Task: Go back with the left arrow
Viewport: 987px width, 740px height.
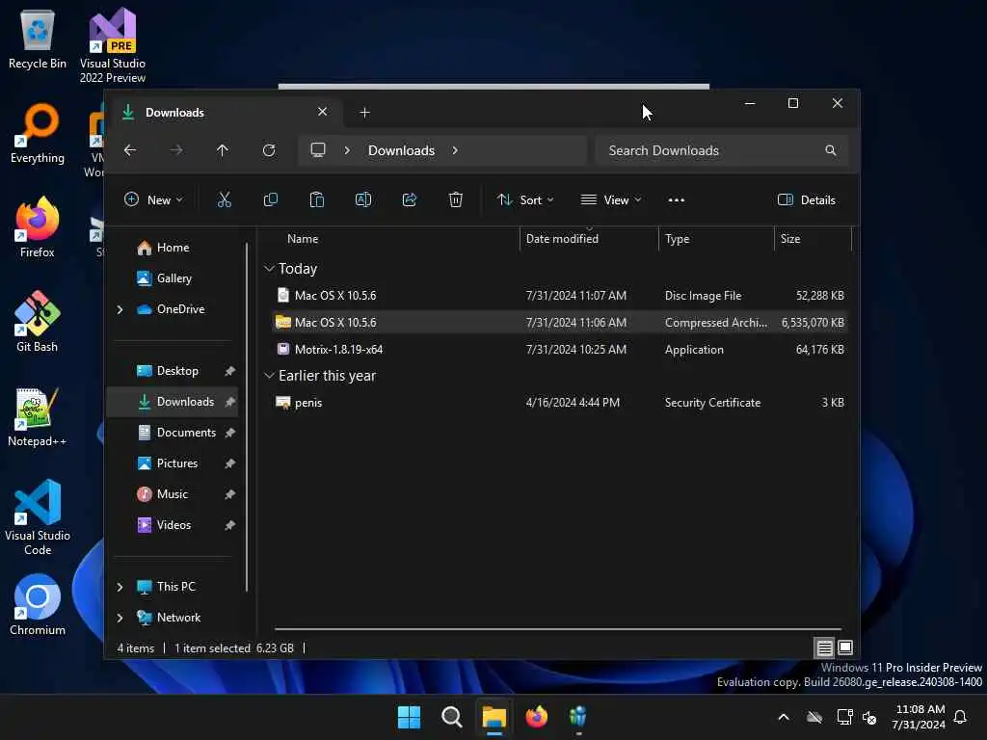Action: (130, 150)
